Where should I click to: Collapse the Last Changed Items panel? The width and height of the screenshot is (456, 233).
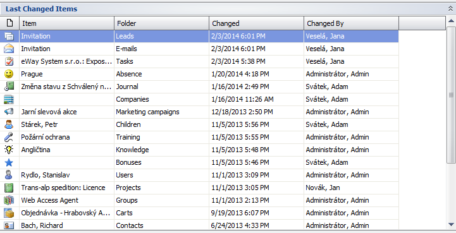(450, 9)
